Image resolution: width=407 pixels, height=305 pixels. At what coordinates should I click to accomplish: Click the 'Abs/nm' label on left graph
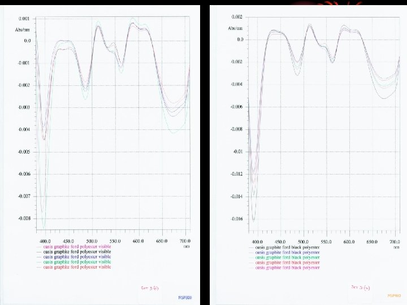(23, 30)
